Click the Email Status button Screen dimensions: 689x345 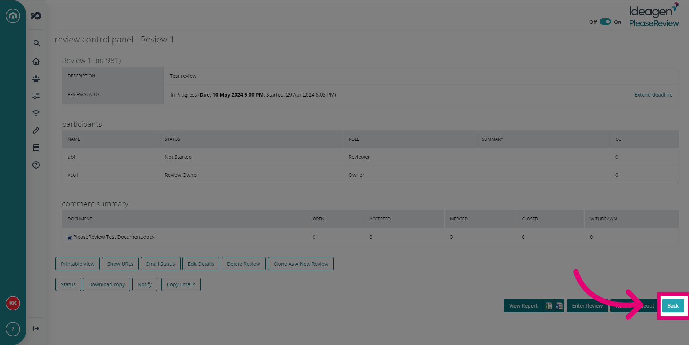click(x=160, y=264)
